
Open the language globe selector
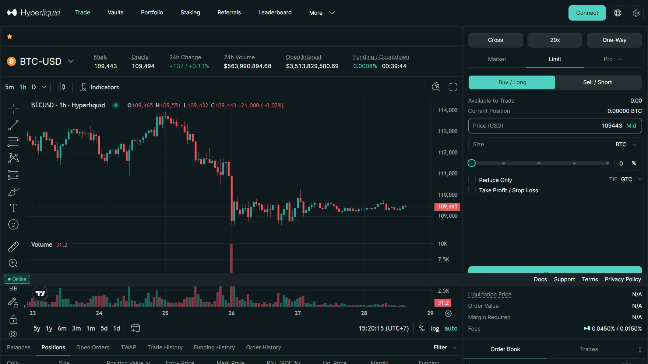(x=618, y=13)
